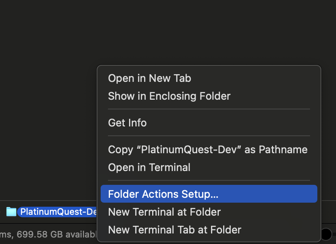The image size is (336, 244).
Task: Click separator line below Get Info
Action: point(209,136)
